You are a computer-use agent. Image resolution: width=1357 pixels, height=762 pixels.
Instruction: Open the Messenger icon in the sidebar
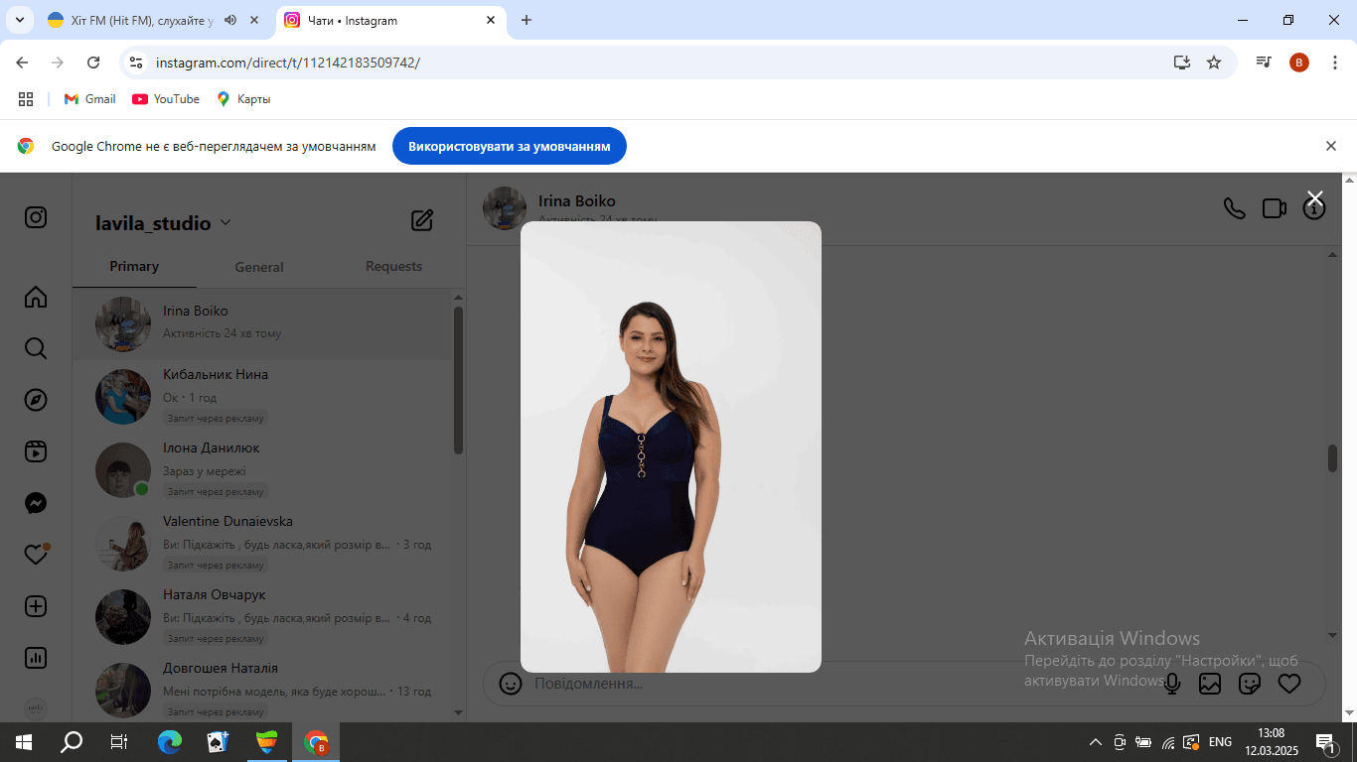click(x=36, y=503)
